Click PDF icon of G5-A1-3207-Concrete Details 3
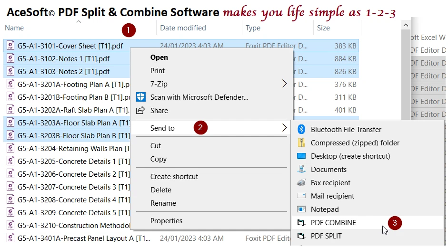448x247 pixels. pyautogui.click(x=10, y=187)
